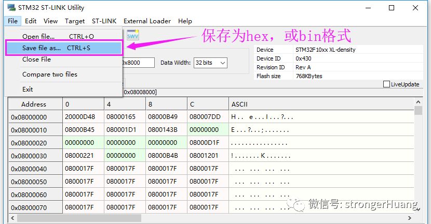Open the External Loader menu

pos(147,21)
